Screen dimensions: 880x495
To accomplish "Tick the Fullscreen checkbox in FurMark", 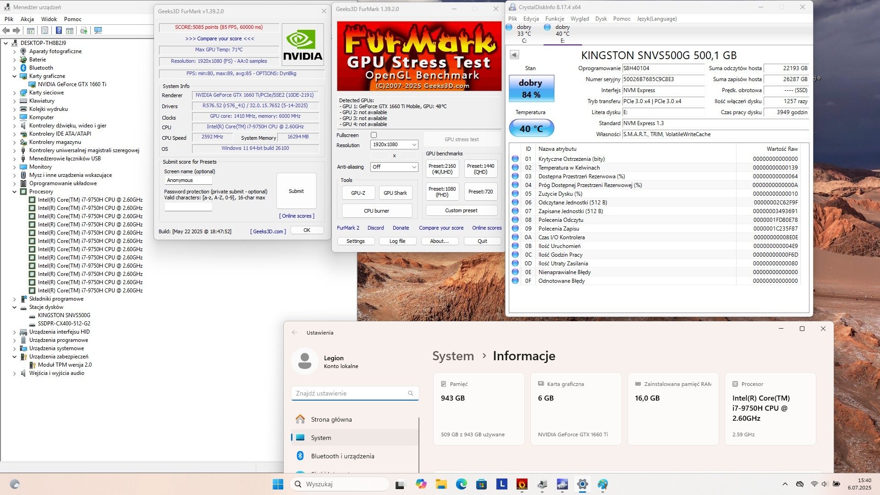I will [x=374, y=135].
